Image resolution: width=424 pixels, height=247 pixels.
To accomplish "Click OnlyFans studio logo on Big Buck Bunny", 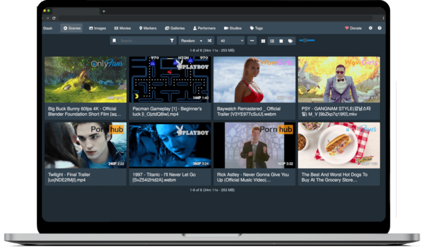I will [x=107, y=63].
